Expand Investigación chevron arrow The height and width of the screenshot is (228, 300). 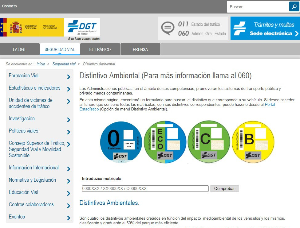[x=69, y=120]
